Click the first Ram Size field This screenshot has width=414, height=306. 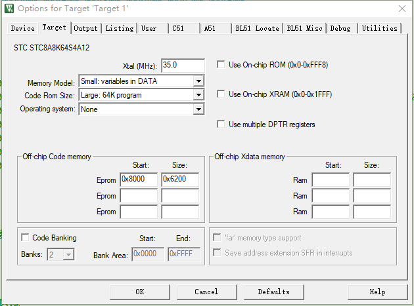pos(372,180)
